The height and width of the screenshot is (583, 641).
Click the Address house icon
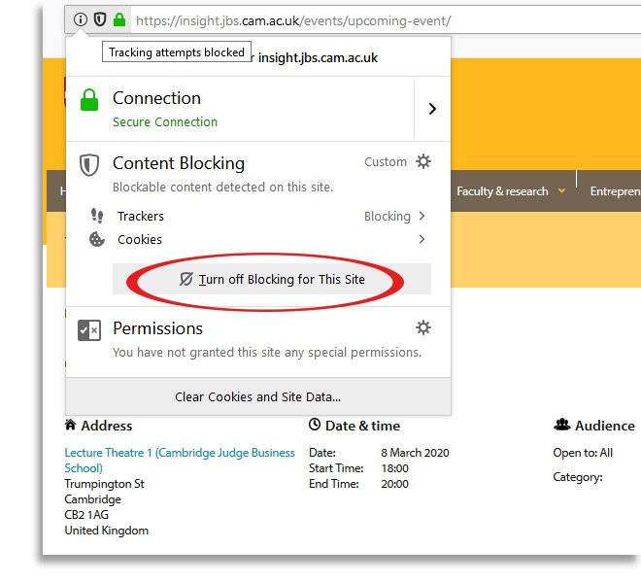(x=70, y=425)
